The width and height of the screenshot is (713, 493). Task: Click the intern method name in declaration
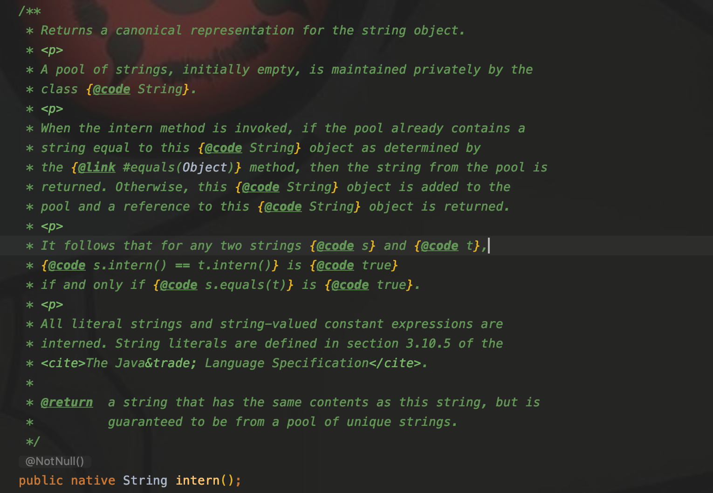point(198,480)
